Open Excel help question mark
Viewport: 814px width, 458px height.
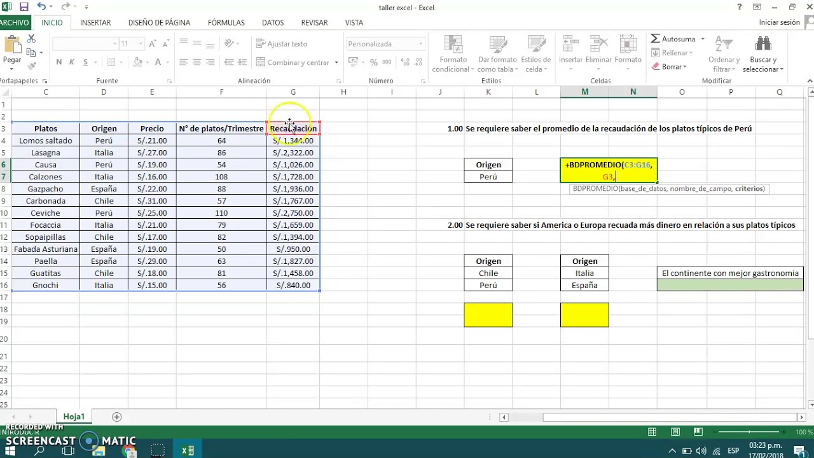[x=739, y=7]
